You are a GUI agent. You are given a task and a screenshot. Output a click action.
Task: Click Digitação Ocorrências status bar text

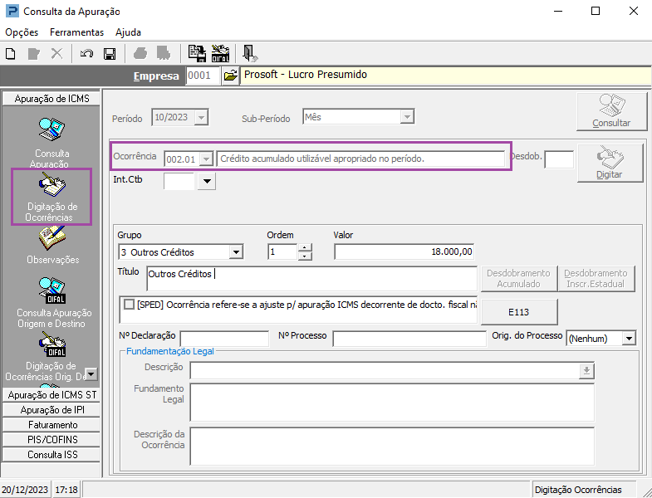(578, 490)
